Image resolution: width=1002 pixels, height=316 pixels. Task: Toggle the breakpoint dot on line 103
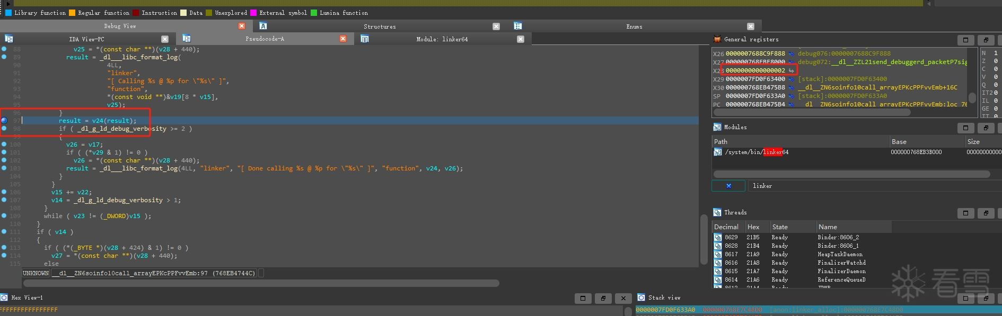[4, 168]
